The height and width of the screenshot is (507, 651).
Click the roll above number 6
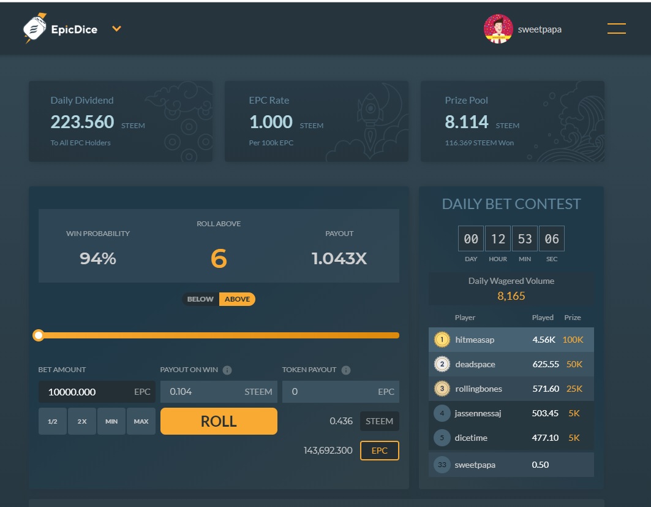coord(219,259)
